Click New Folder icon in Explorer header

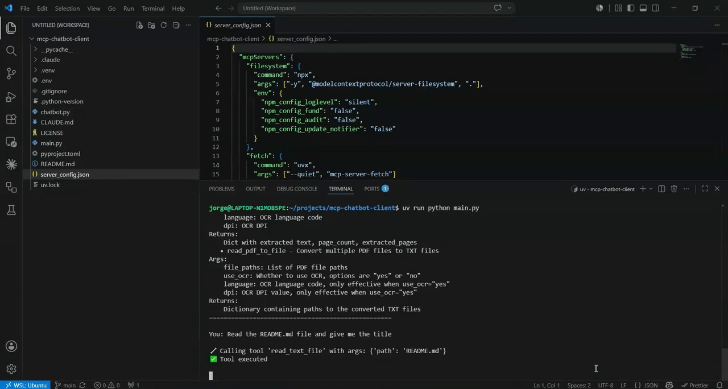(151, 25)
